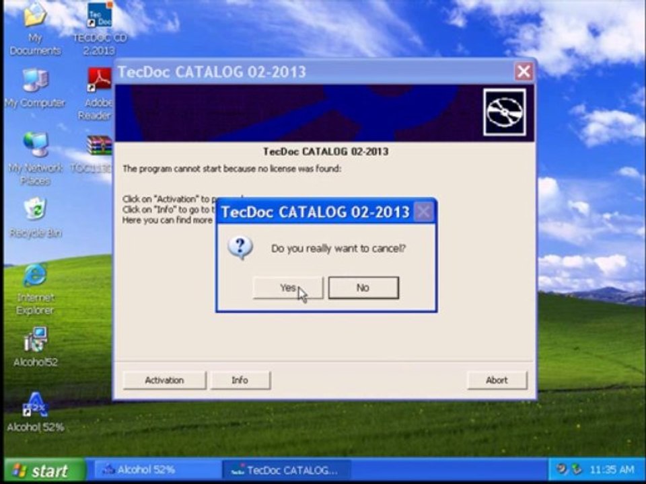Select the Alcohol52 installer icon
Viewport: 646px width, 484px height.
coord(35,347)
